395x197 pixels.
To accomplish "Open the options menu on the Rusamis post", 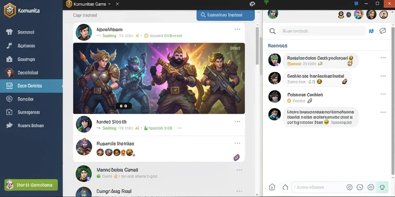I will (237, 143).
